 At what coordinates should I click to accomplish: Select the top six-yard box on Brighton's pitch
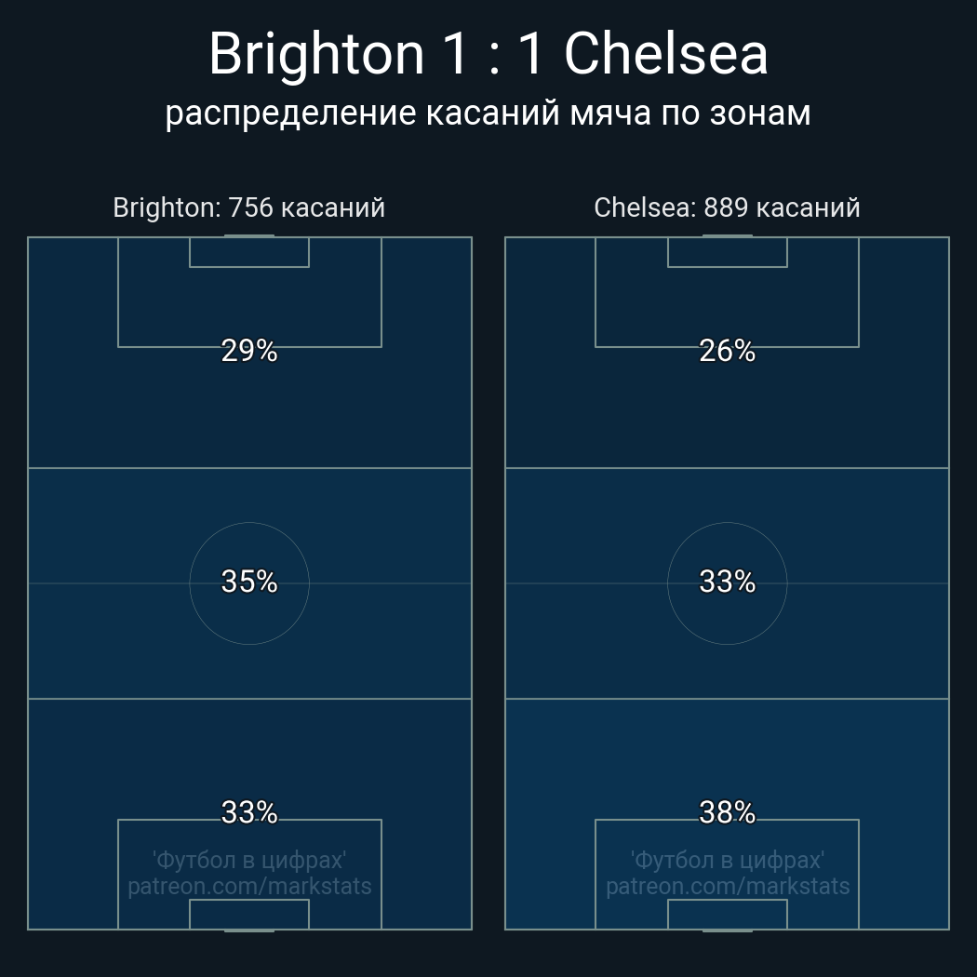249,252
